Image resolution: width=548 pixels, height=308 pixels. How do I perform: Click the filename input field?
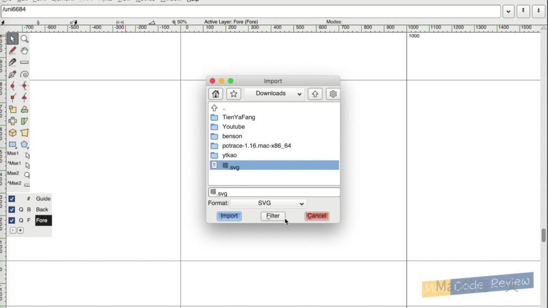tap(274, 192)
